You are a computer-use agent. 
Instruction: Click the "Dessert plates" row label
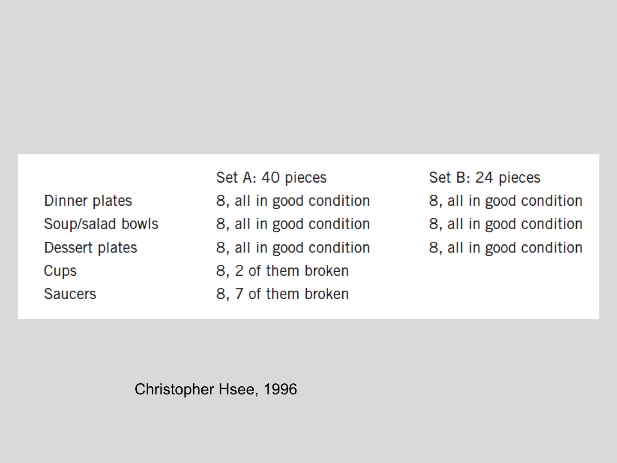tap(90, 247)
